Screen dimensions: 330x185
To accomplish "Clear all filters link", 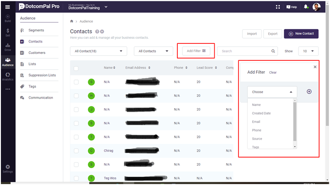I will tap(273, 73).
